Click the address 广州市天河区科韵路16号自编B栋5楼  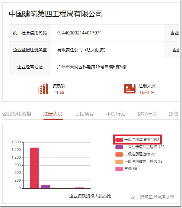92,67
